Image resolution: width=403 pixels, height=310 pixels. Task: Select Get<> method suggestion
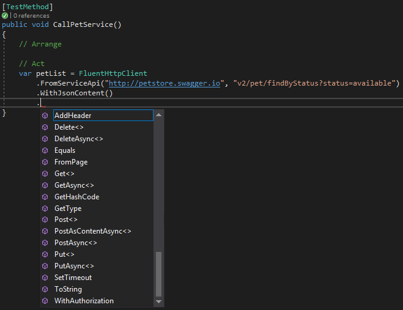point(64,174)
